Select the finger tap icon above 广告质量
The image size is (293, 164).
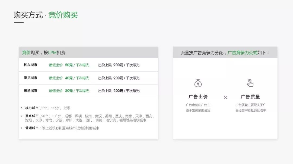(250, 83)
